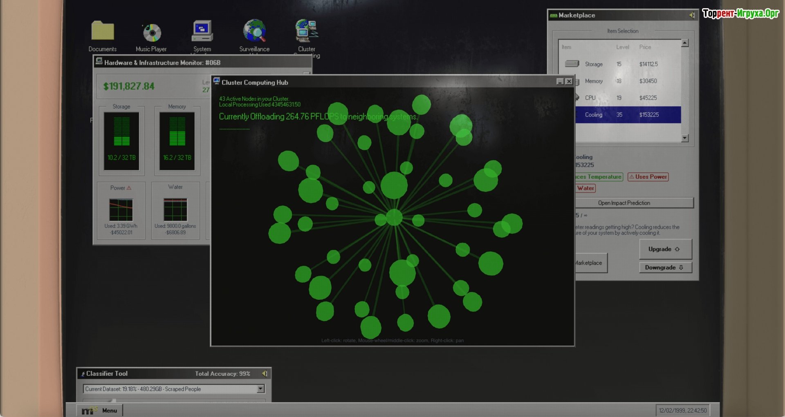The height and width of the screenshot is (417, 785).
Task: Open the Cluster Computing desktop icon
Action: (306, 31)
